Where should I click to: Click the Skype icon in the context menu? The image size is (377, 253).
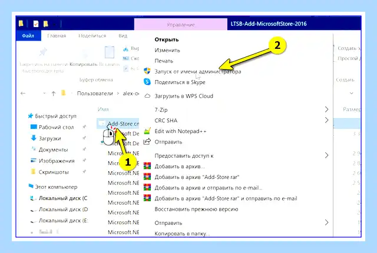tap(147, 82)
